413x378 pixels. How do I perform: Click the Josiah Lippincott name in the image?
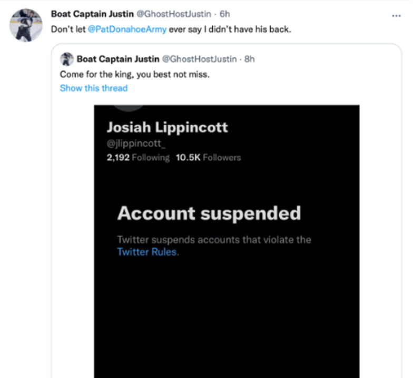click(x=168, y=127)
